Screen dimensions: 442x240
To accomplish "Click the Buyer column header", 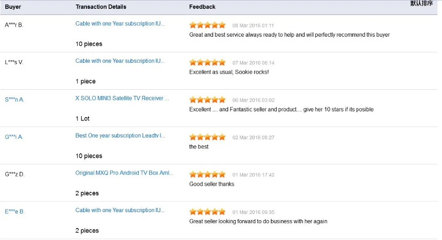I will pos(13,7).
